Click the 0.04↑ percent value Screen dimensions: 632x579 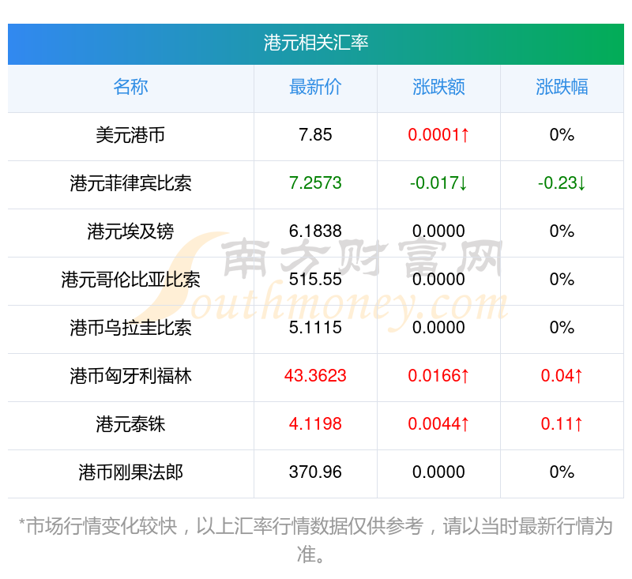(x=562, y=376)
